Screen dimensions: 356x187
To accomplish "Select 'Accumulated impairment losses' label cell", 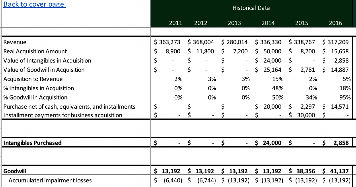I will pos(50,180).
